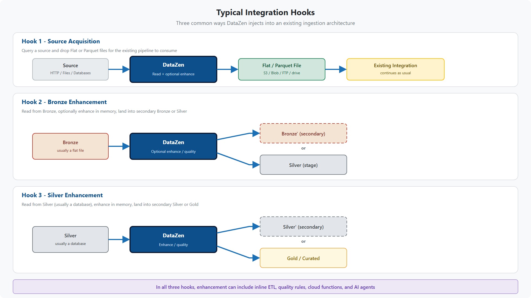Click the dashed "Bronze' (secondary)" box

pyautogui.click(x=303, y=133)
